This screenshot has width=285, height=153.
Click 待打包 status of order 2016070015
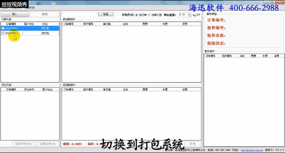(45, 33)
